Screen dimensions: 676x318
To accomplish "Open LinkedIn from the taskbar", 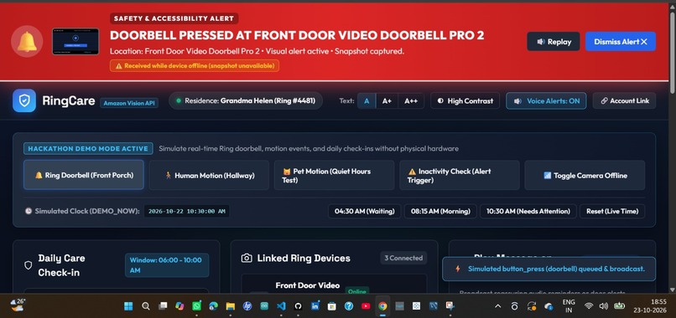I will click(315, 306).
